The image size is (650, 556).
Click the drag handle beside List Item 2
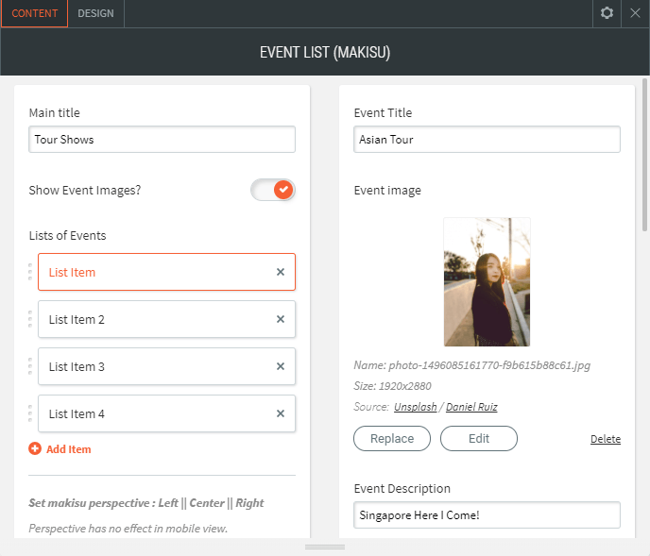click(30, 319)
